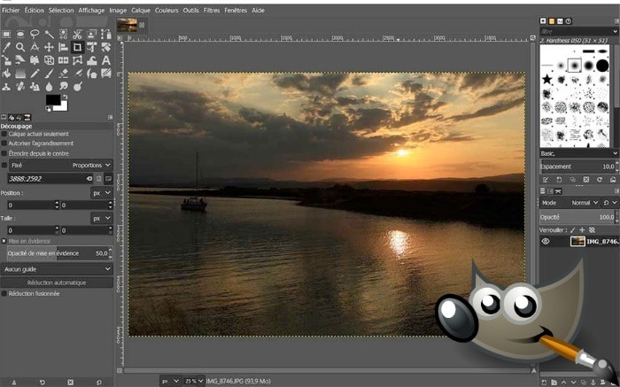Choose the Flip tool
This screenshot has height=387, width=620.
click(x=63, y=60)
